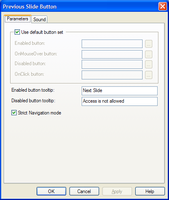Click the OnClick button path field

112,75
